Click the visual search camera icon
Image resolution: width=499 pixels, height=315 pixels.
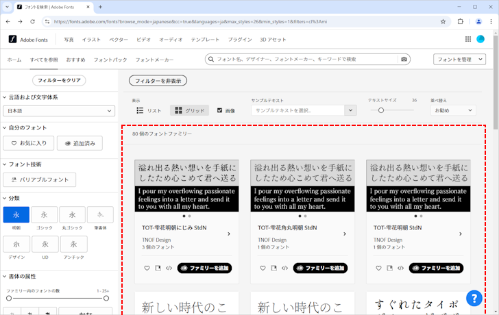tap(404, 59)
